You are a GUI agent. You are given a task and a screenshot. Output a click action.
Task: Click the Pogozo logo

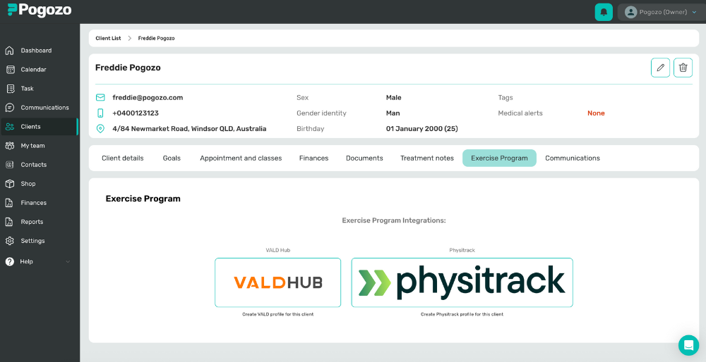pyautogui.click(x=40, y=11)
